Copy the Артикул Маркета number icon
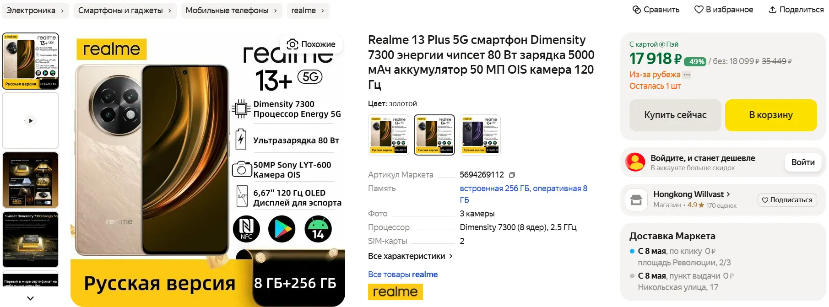The height and width of the screenshot is (307, 829). (512, 175)
